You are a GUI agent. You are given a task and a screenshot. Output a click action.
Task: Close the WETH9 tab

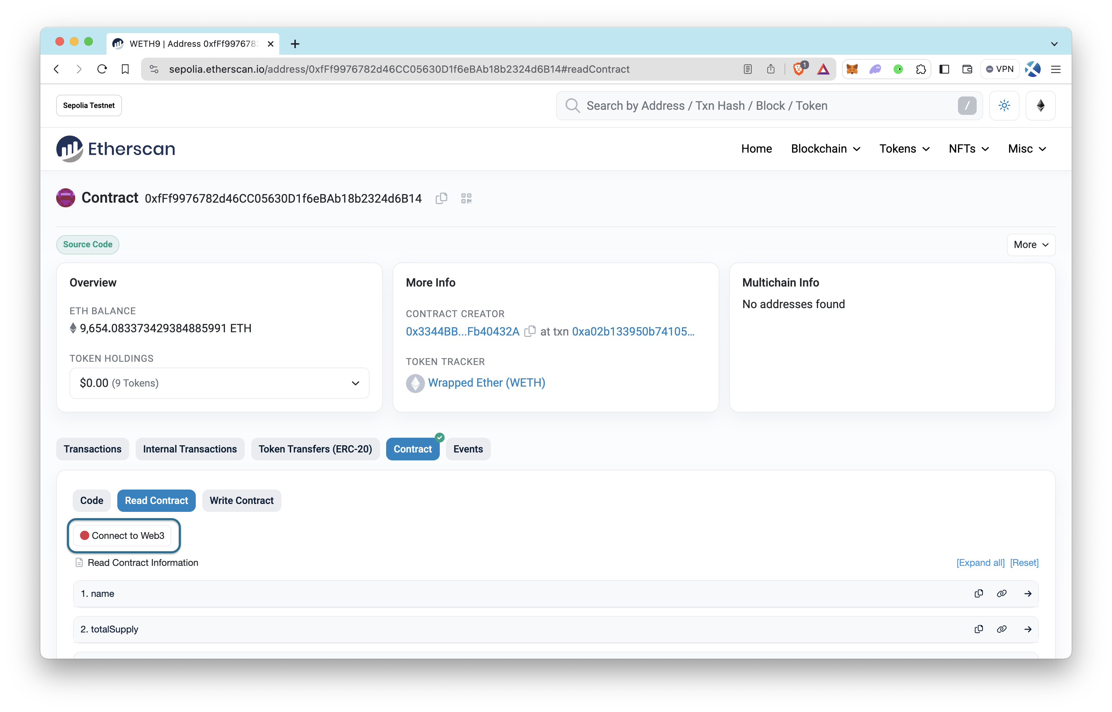point(270,44)
